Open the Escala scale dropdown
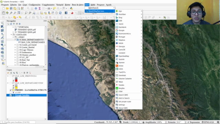Screen dimensions: 220x124 [140, 122]
